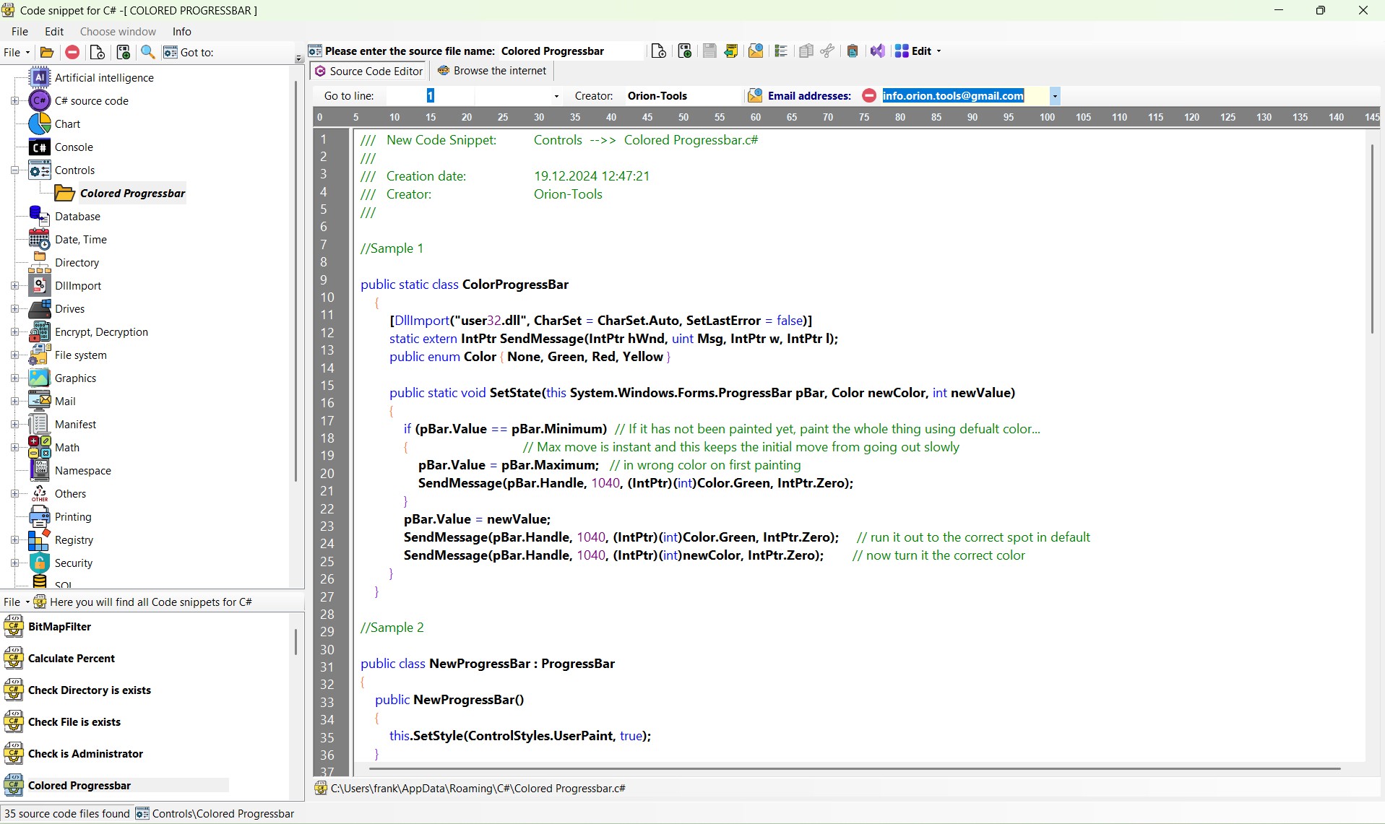Open the email addresses dropdown arrow
The width and height of the screenshot is (1385, 824).
pyautogui.click(x=1055, y=95)
